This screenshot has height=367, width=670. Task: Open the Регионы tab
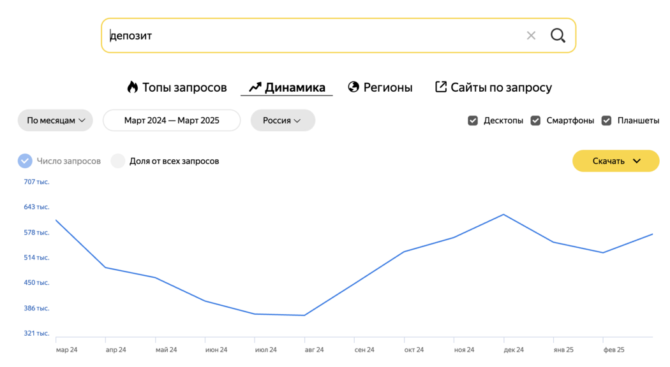(380, 87)
